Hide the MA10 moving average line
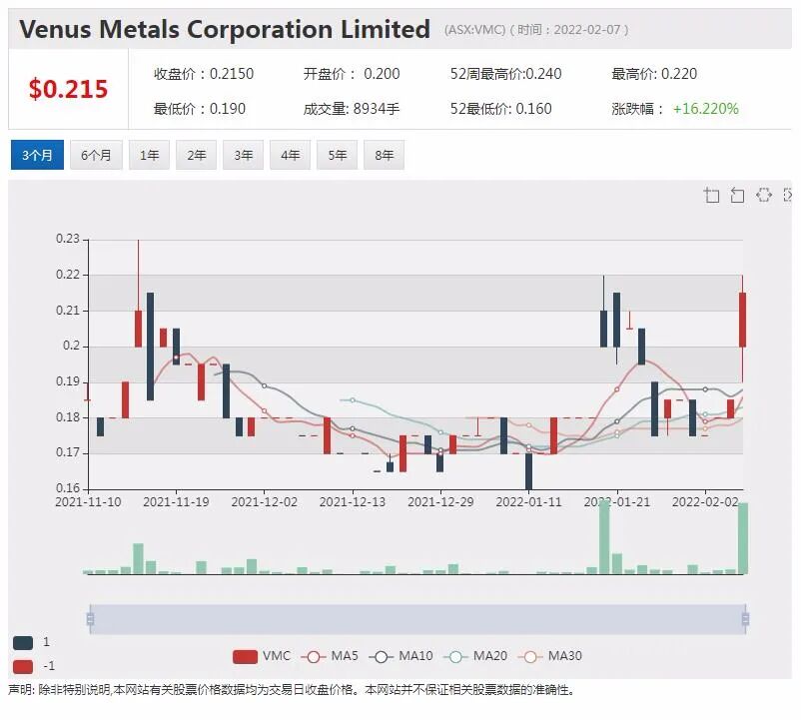Viewport: 801px width, 720px height. (x=400, y=656)
